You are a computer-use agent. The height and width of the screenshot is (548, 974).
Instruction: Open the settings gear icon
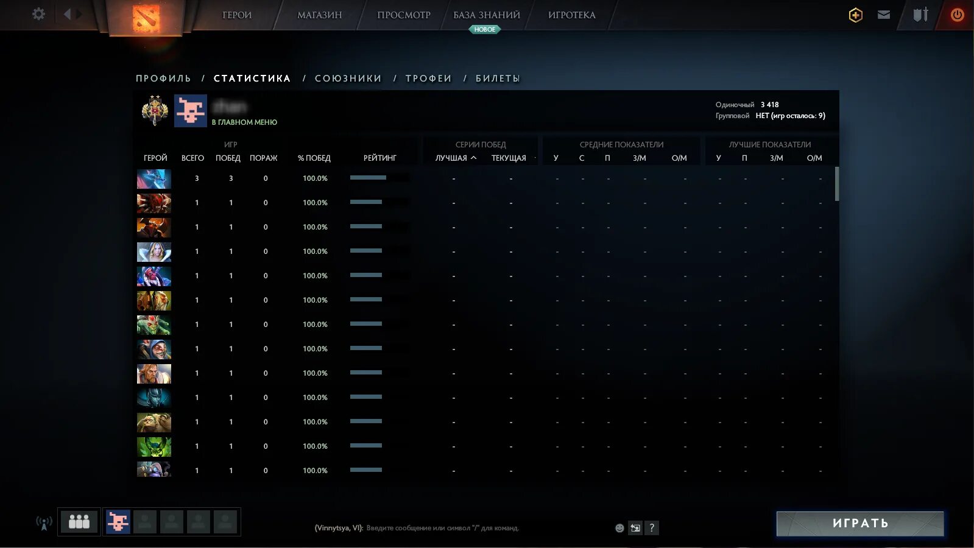tap(38, 14)
